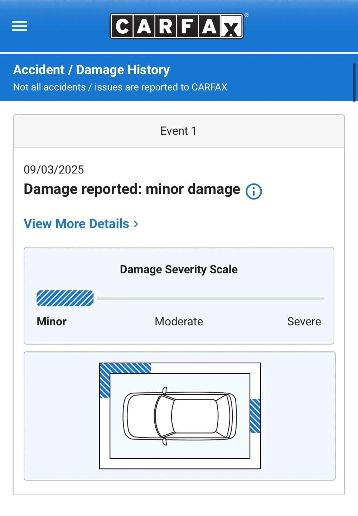This screenshot has width=358, height=516.
Task: Click the Minor severity label
Action: (52, 321)
